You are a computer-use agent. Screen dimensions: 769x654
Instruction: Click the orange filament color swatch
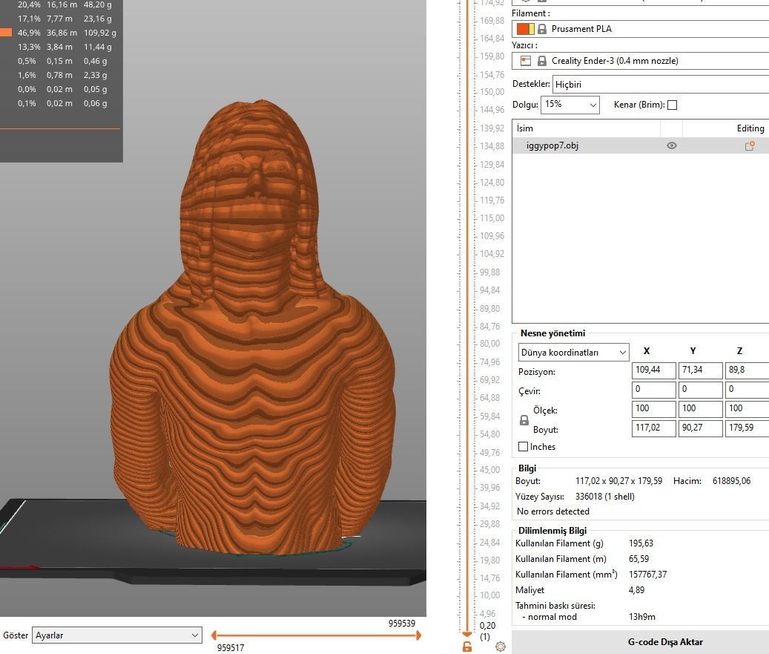coord(525,29)
